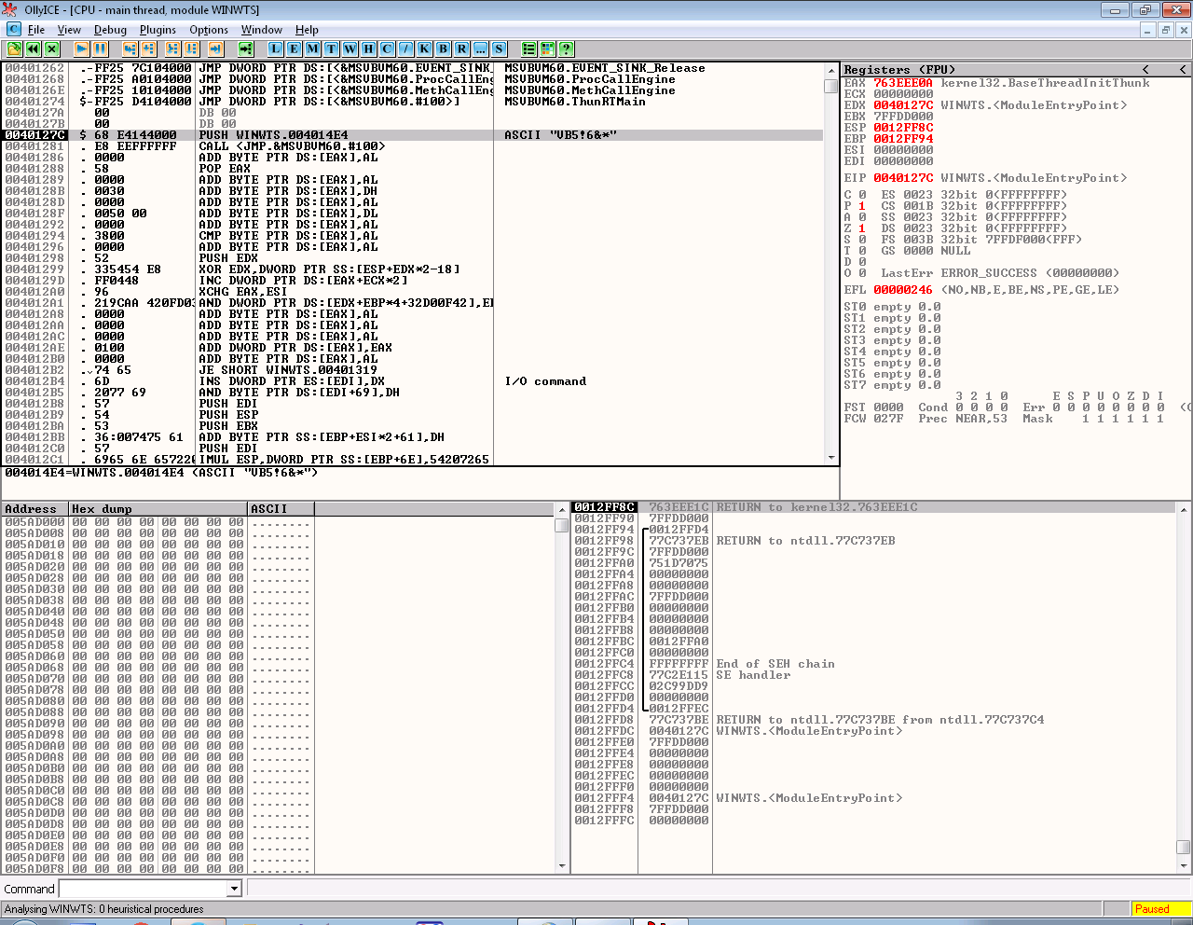Click the rightmost arrow in Registers header

pos(1183,70)
